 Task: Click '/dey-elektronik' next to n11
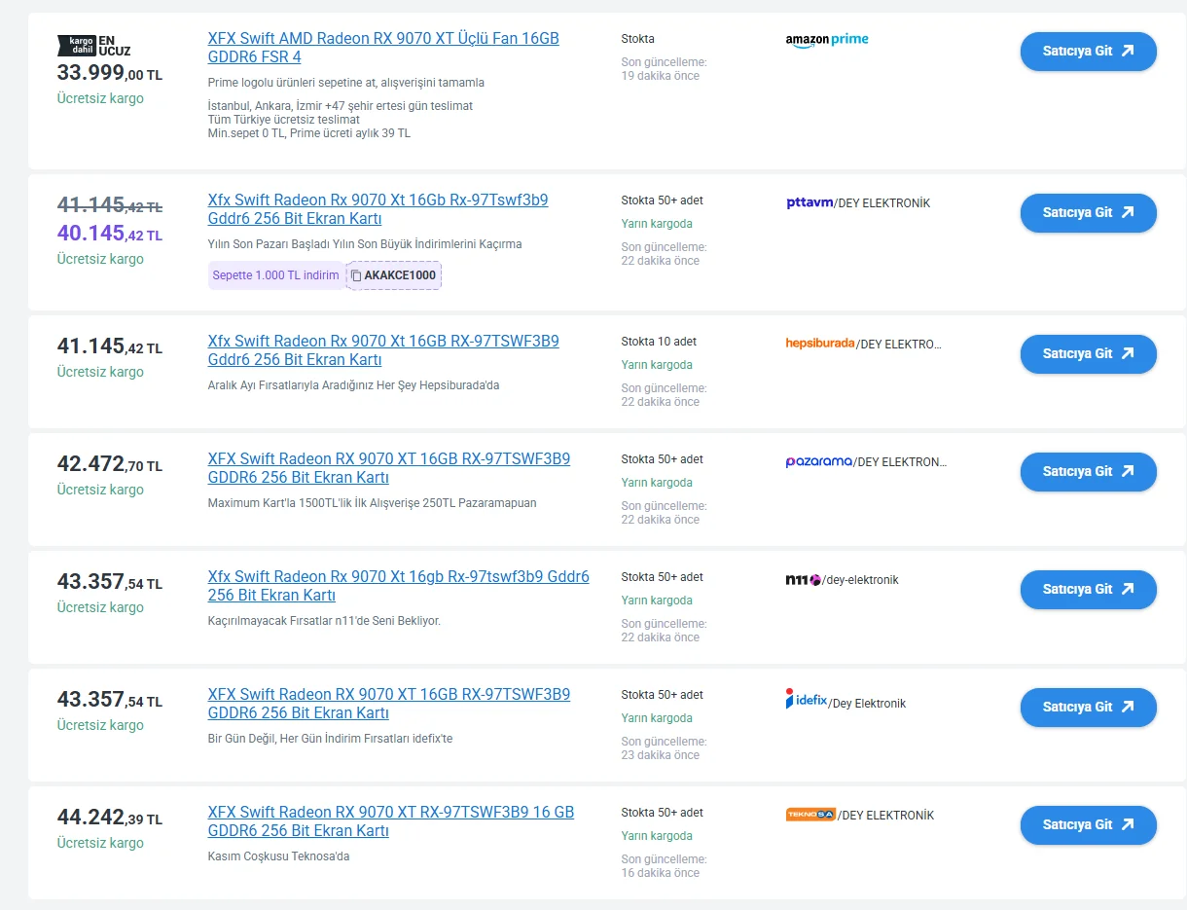coord(860,580)
